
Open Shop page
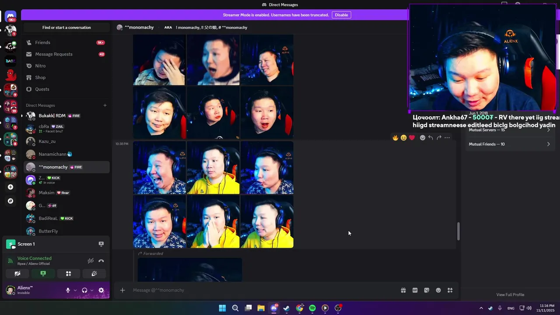pos(66,77)
